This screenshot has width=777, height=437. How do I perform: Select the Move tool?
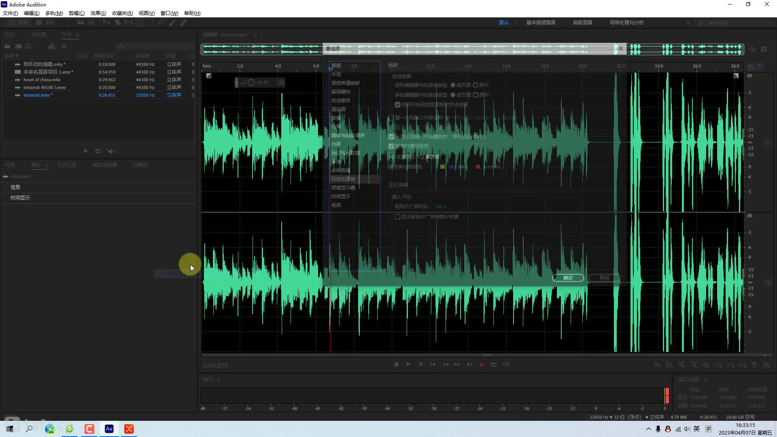tap(106, 22)
